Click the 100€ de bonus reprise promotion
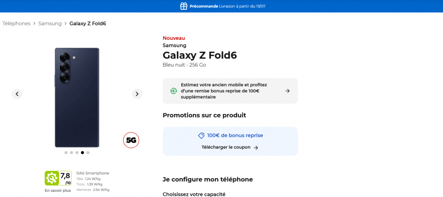Screen dimensions: 443x197 (x=235, y=135)
